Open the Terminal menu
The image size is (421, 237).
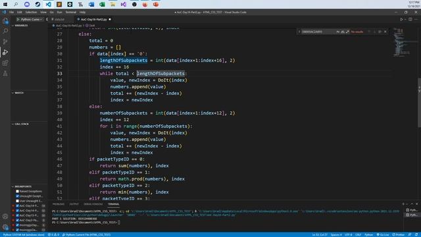[71, 12]
